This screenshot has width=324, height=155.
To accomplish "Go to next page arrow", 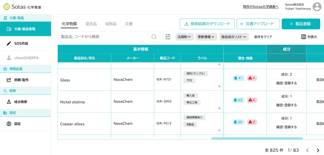I will coord(318,150).
